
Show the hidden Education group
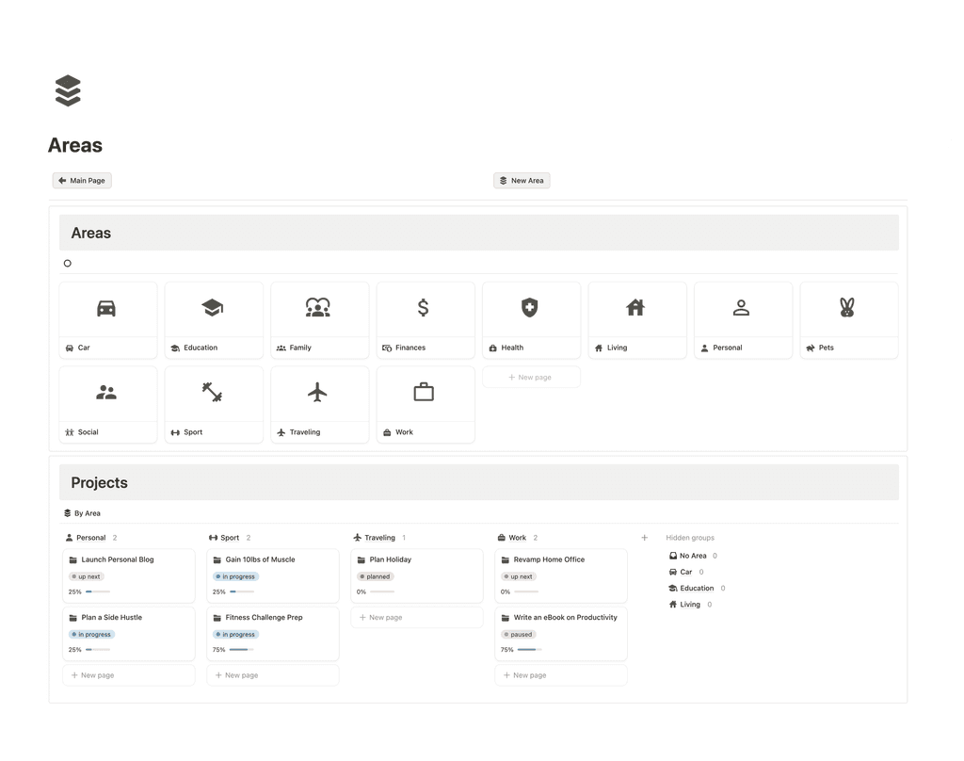click(x=697, y=588)
